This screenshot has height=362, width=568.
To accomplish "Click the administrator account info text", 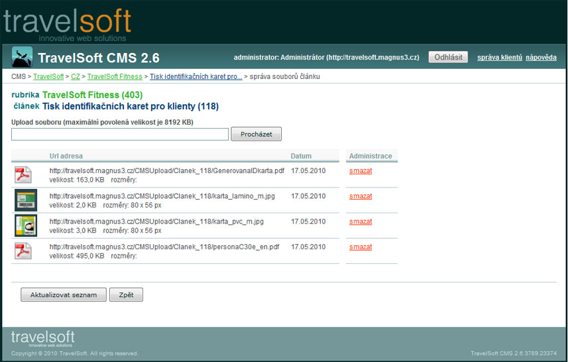I will [x=326, y=57].
